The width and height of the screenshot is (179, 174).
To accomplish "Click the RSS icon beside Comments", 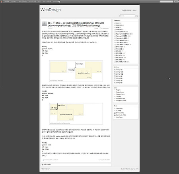I will pos(115,115).
